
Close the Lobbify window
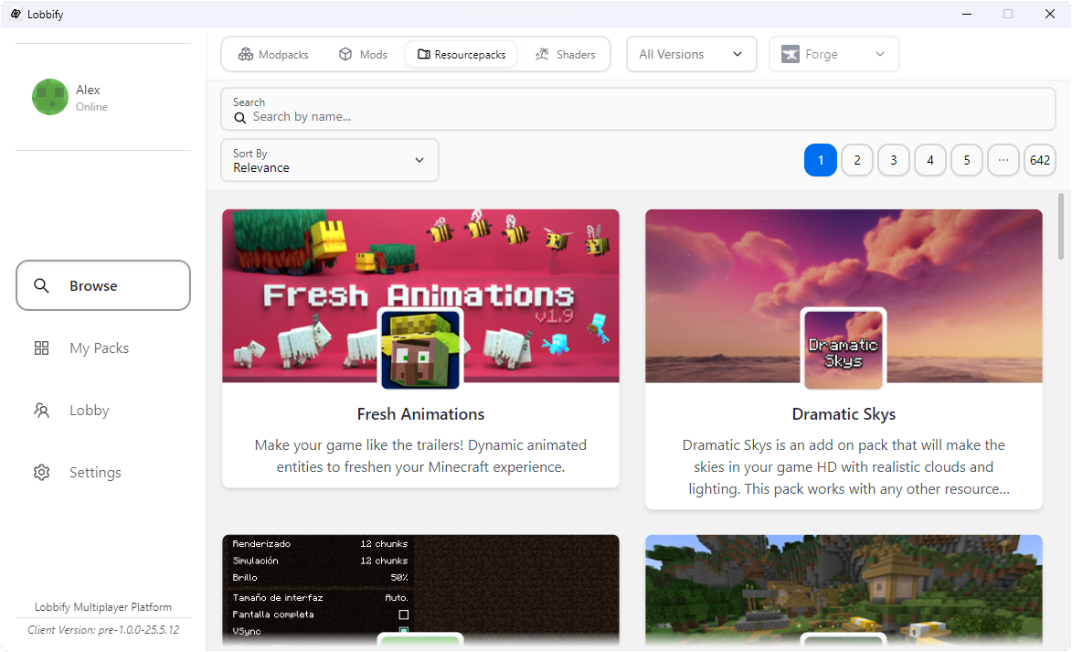point(1050,14)
